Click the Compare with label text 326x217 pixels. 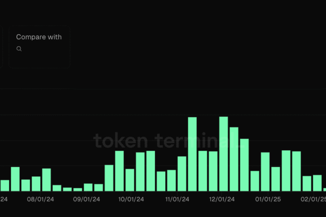coord(39,37)
